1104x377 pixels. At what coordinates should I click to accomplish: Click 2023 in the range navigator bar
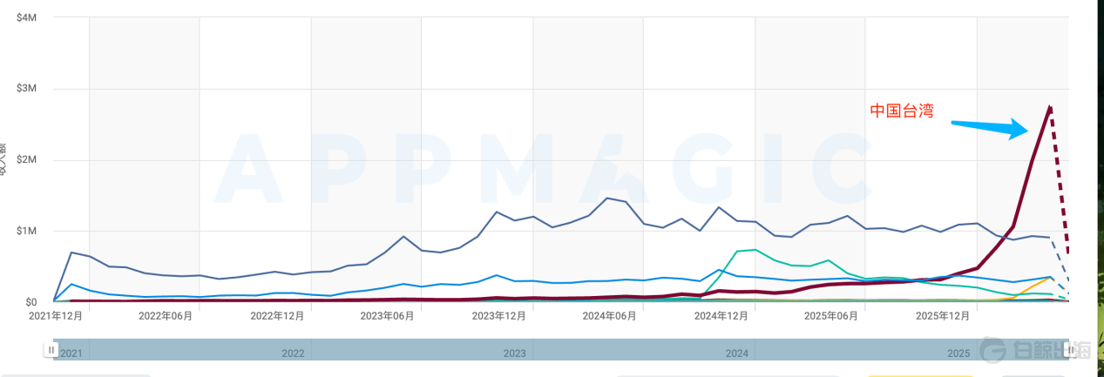[514, 353]
